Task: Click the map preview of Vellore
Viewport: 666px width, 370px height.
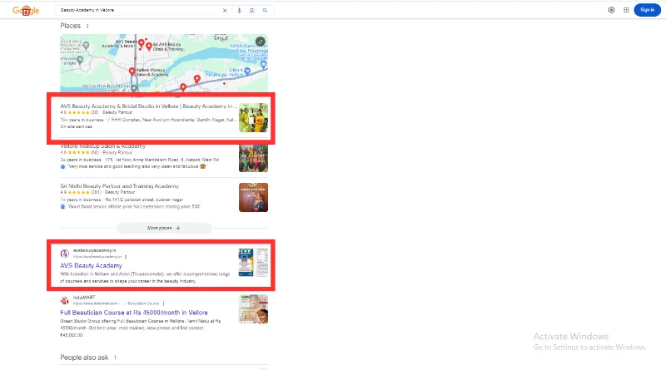Action: (x=164, y=63)
